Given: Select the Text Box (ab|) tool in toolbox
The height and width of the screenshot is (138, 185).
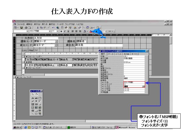Looking at the screenshot, I should click(x=36, y=98).
